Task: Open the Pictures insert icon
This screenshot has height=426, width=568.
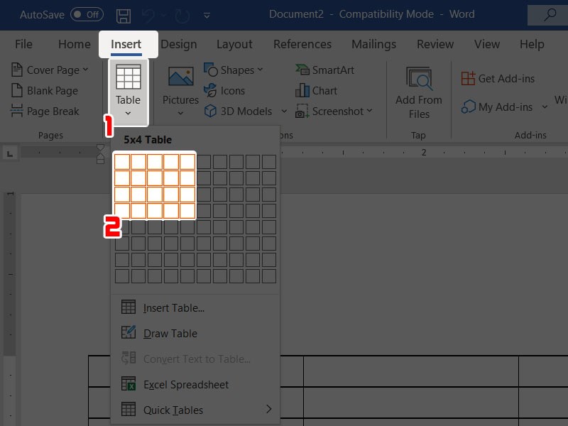Action: [181, 77]
